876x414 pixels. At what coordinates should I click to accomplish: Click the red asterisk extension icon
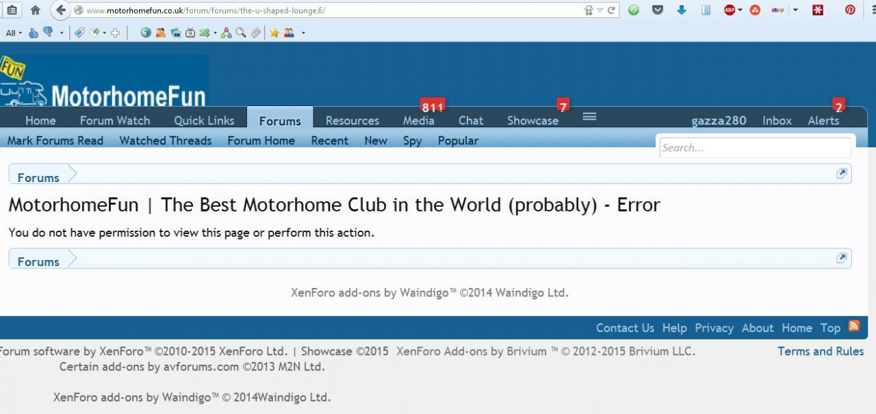tap(817, 10)
